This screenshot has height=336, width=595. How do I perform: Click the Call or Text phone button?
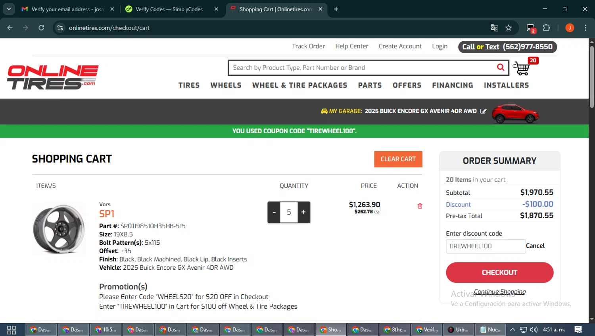tap(507, 47)
